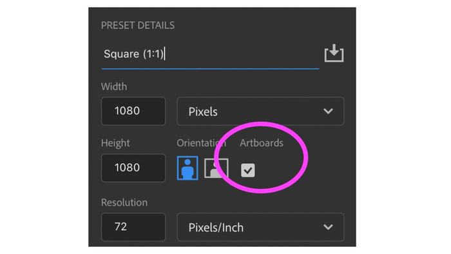Image resolution: width=451 pixels, height=254 pixels.
Task: Click the Height field showing 1080
Action: (x=133, y=168)
